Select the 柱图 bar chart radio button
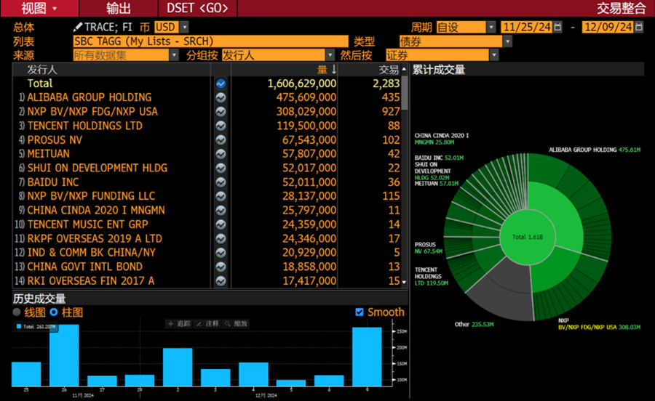 53,312
